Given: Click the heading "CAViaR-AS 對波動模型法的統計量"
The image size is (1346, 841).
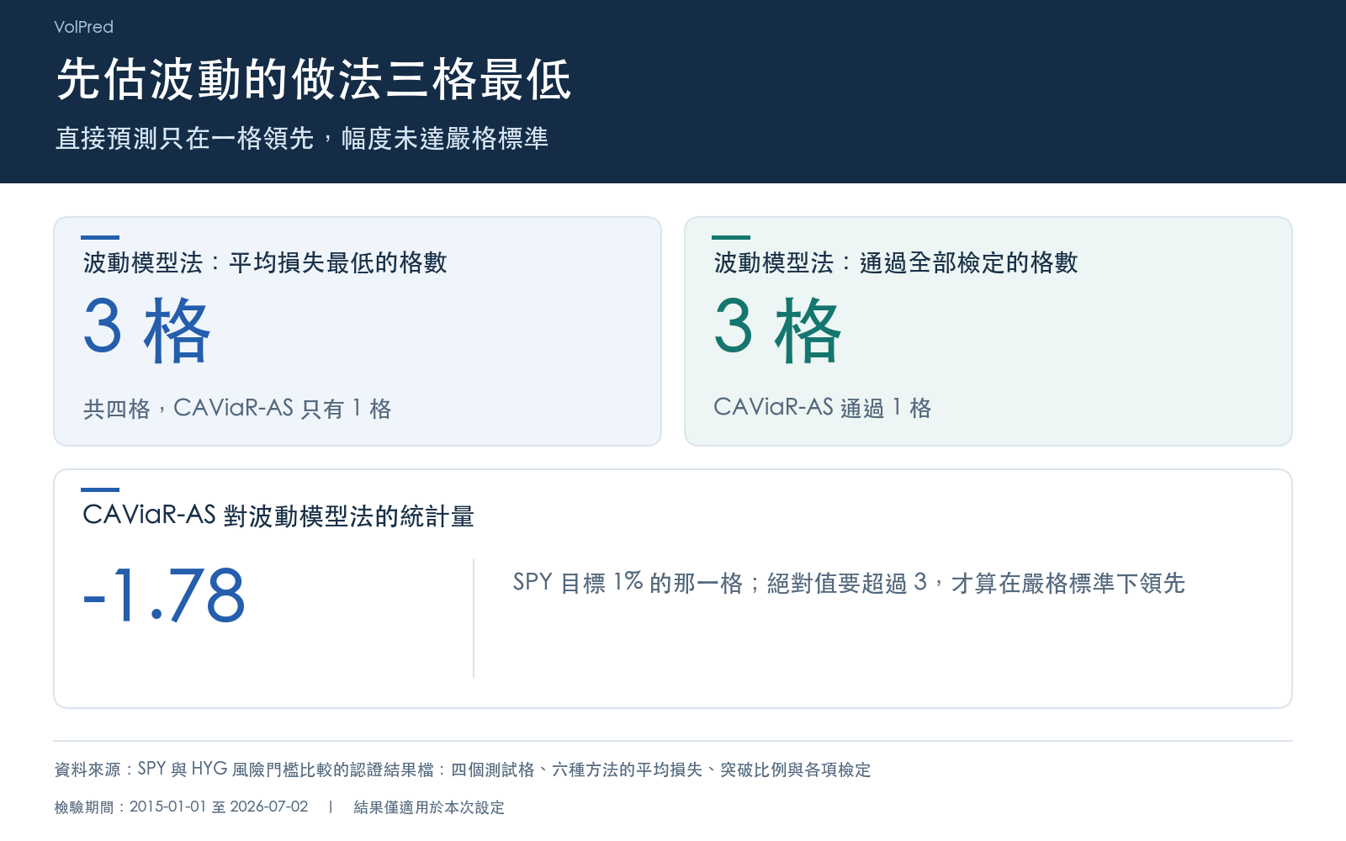Looking at the screenshot, I should coord(278,515).
